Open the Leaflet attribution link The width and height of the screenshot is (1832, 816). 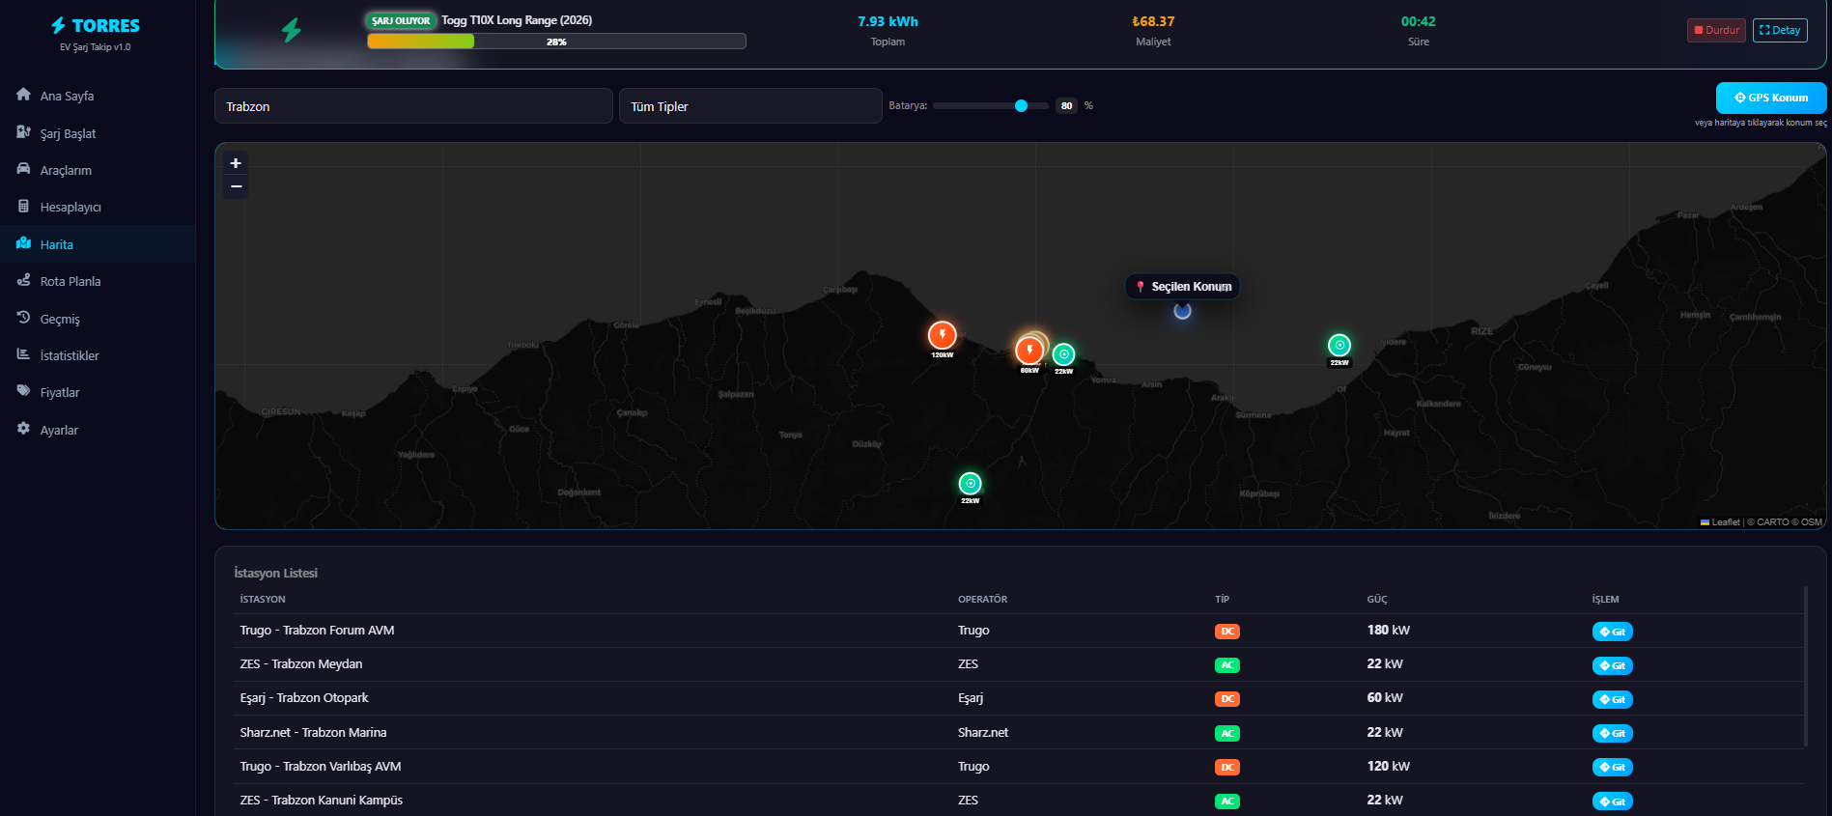coord(1725,522)
